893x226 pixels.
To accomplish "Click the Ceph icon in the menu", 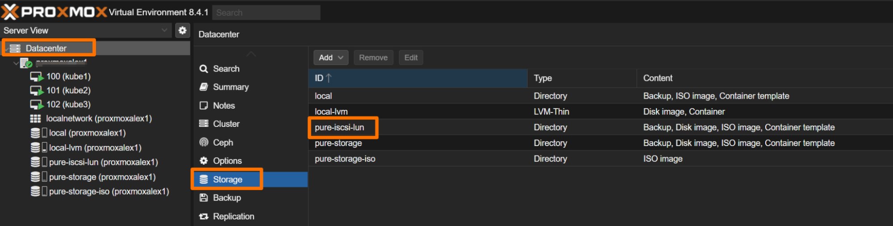I will [204, 142].
